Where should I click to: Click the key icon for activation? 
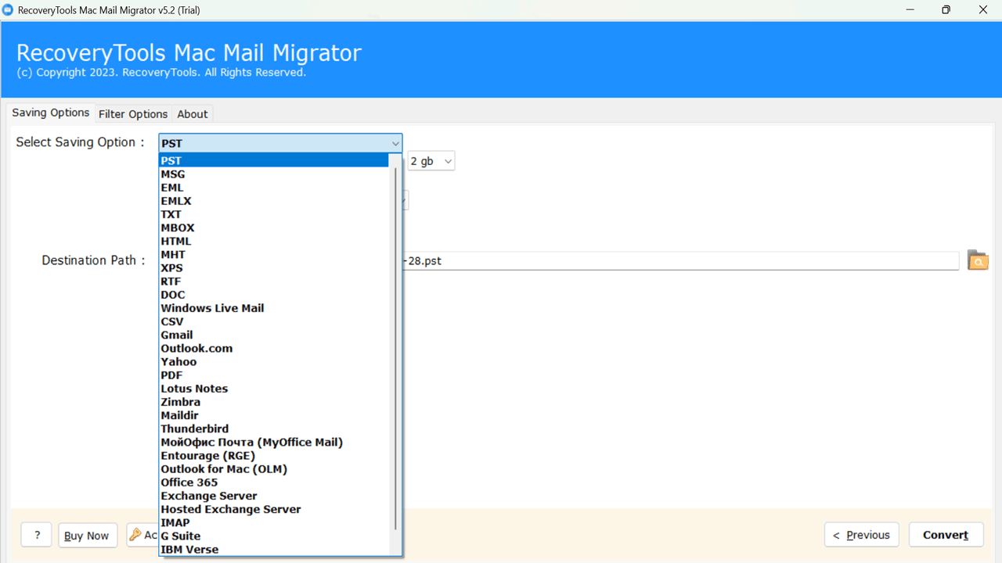(x=135, y=535)
